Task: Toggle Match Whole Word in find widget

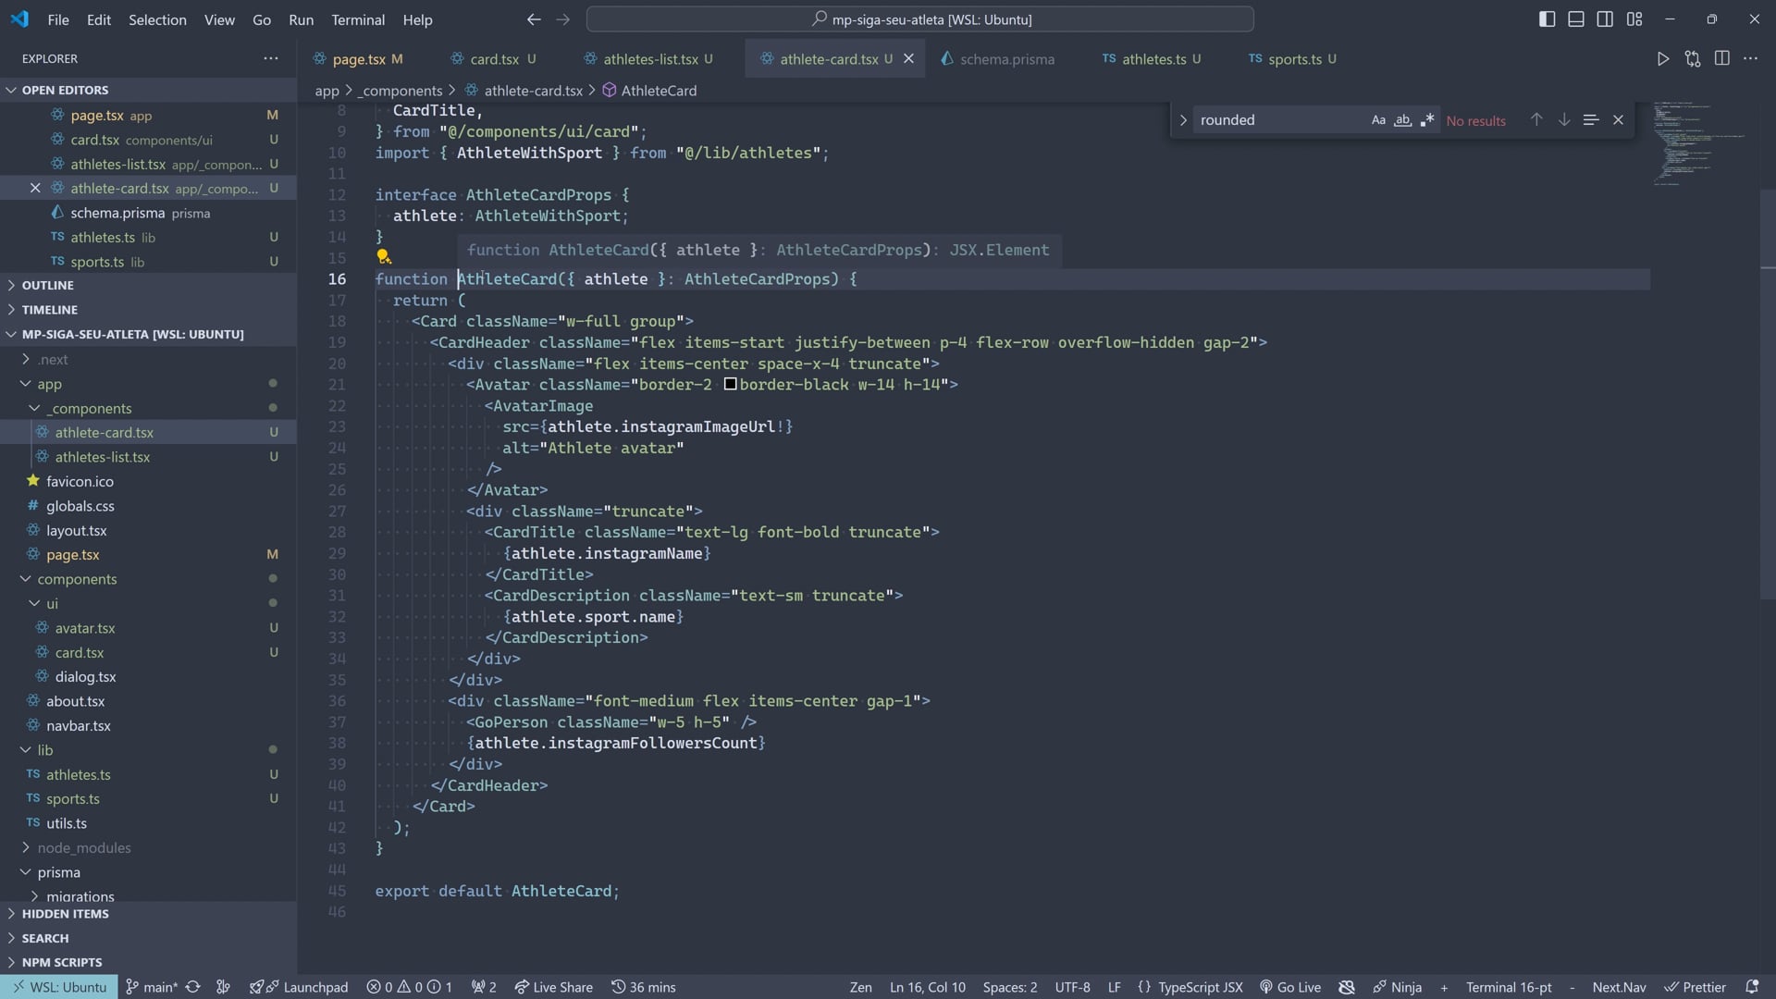Action: coord(1402,120)
